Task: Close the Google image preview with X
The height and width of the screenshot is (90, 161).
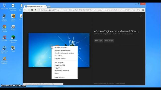Action: [141, 16]
